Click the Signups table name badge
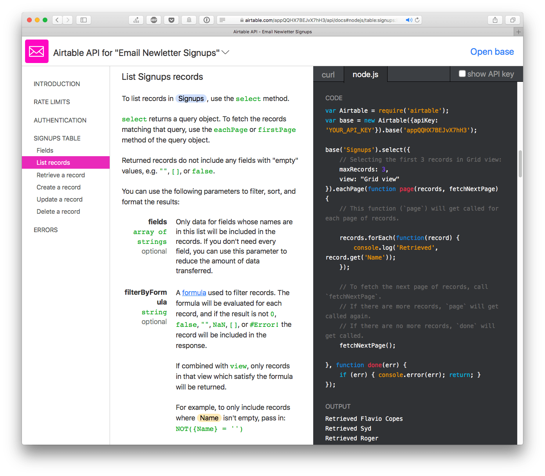The height and width of the screenshot is (476, 545). pos(191,99)
